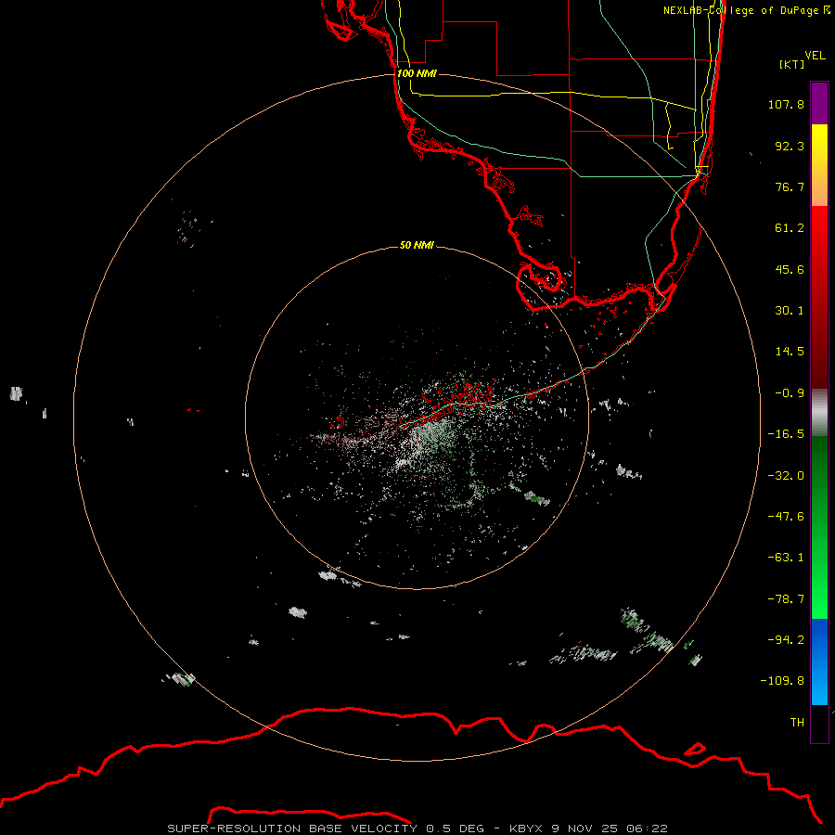Click the 50 NMI range ring label

417,245
